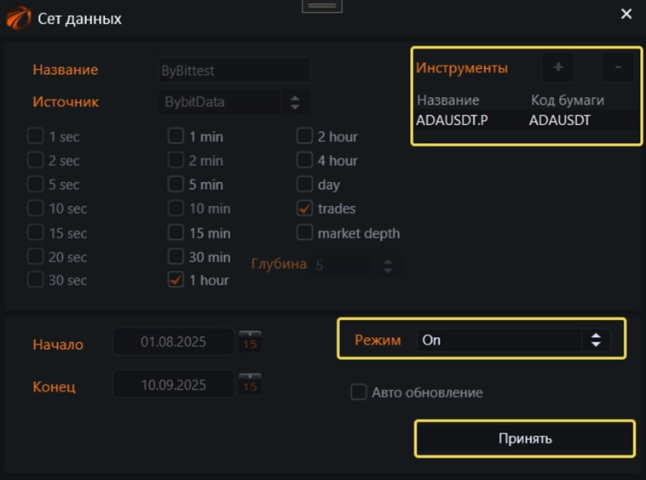Click the Принять accept button

coord(525,438)
